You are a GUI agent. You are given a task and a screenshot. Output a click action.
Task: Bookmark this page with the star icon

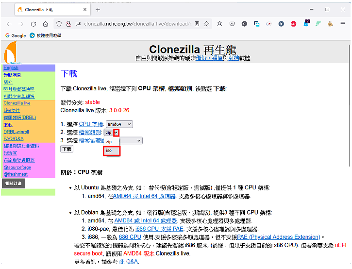[x=206, y=24]
